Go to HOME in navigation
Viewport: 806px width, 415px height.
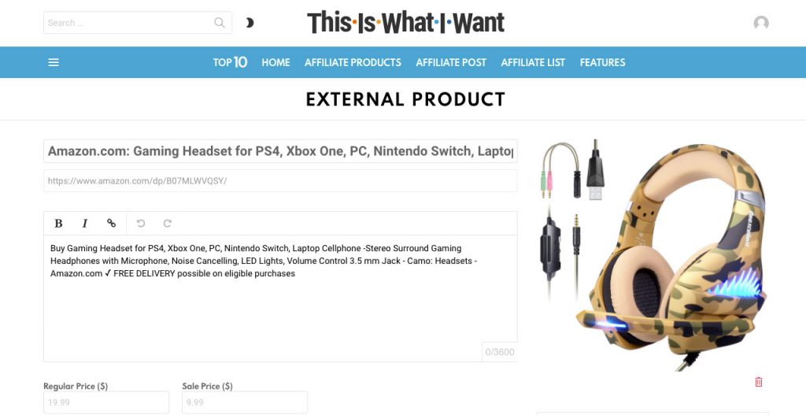point(275,63)
